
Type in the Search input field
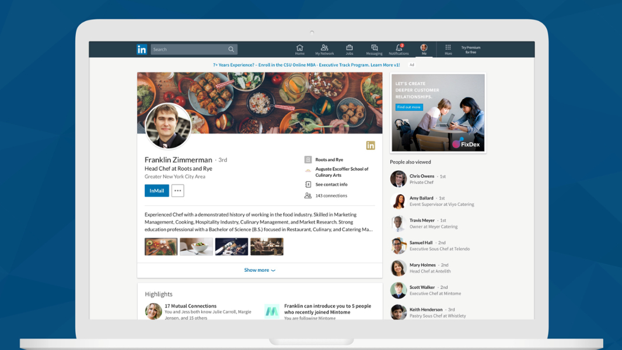[x=188, y=50]
